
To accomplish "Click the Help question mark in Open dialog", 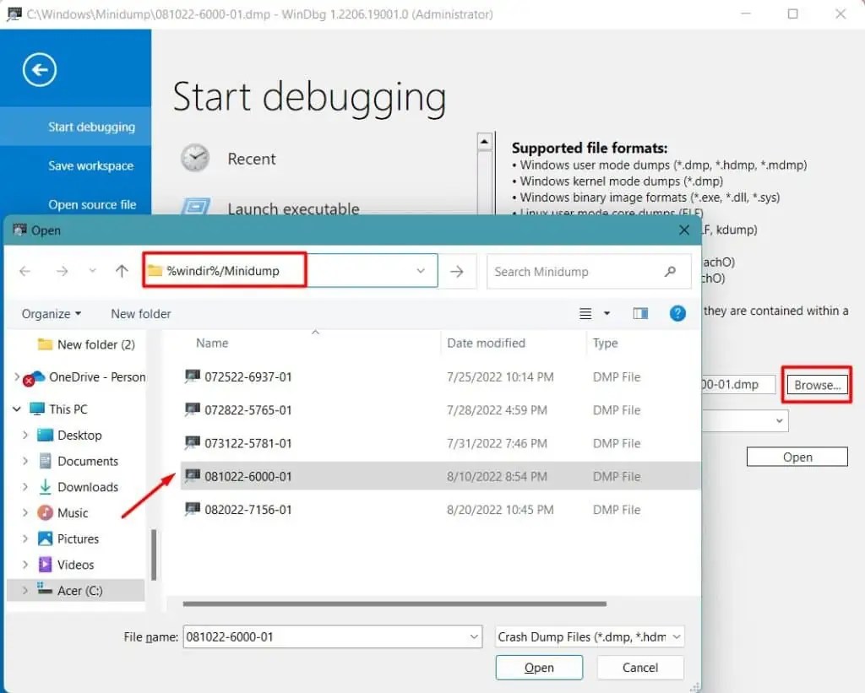I will point(677,313).
